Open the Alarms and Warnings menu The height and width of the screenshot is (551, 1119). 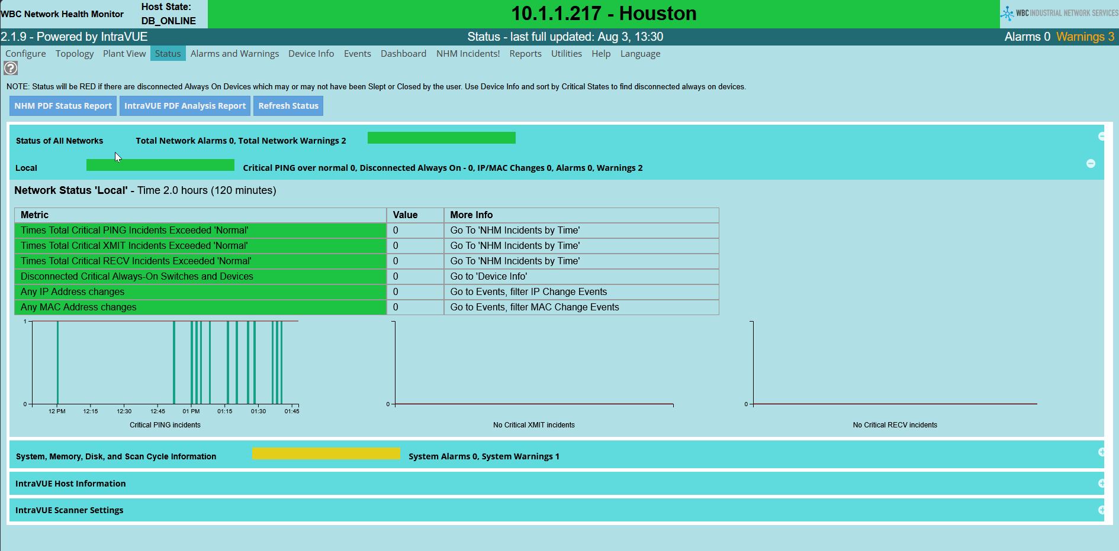[x=235, y=54]
